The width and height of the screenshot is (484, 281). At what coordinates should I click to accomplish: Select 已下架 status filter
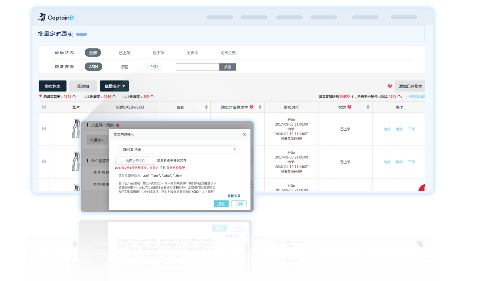[158, 53]
